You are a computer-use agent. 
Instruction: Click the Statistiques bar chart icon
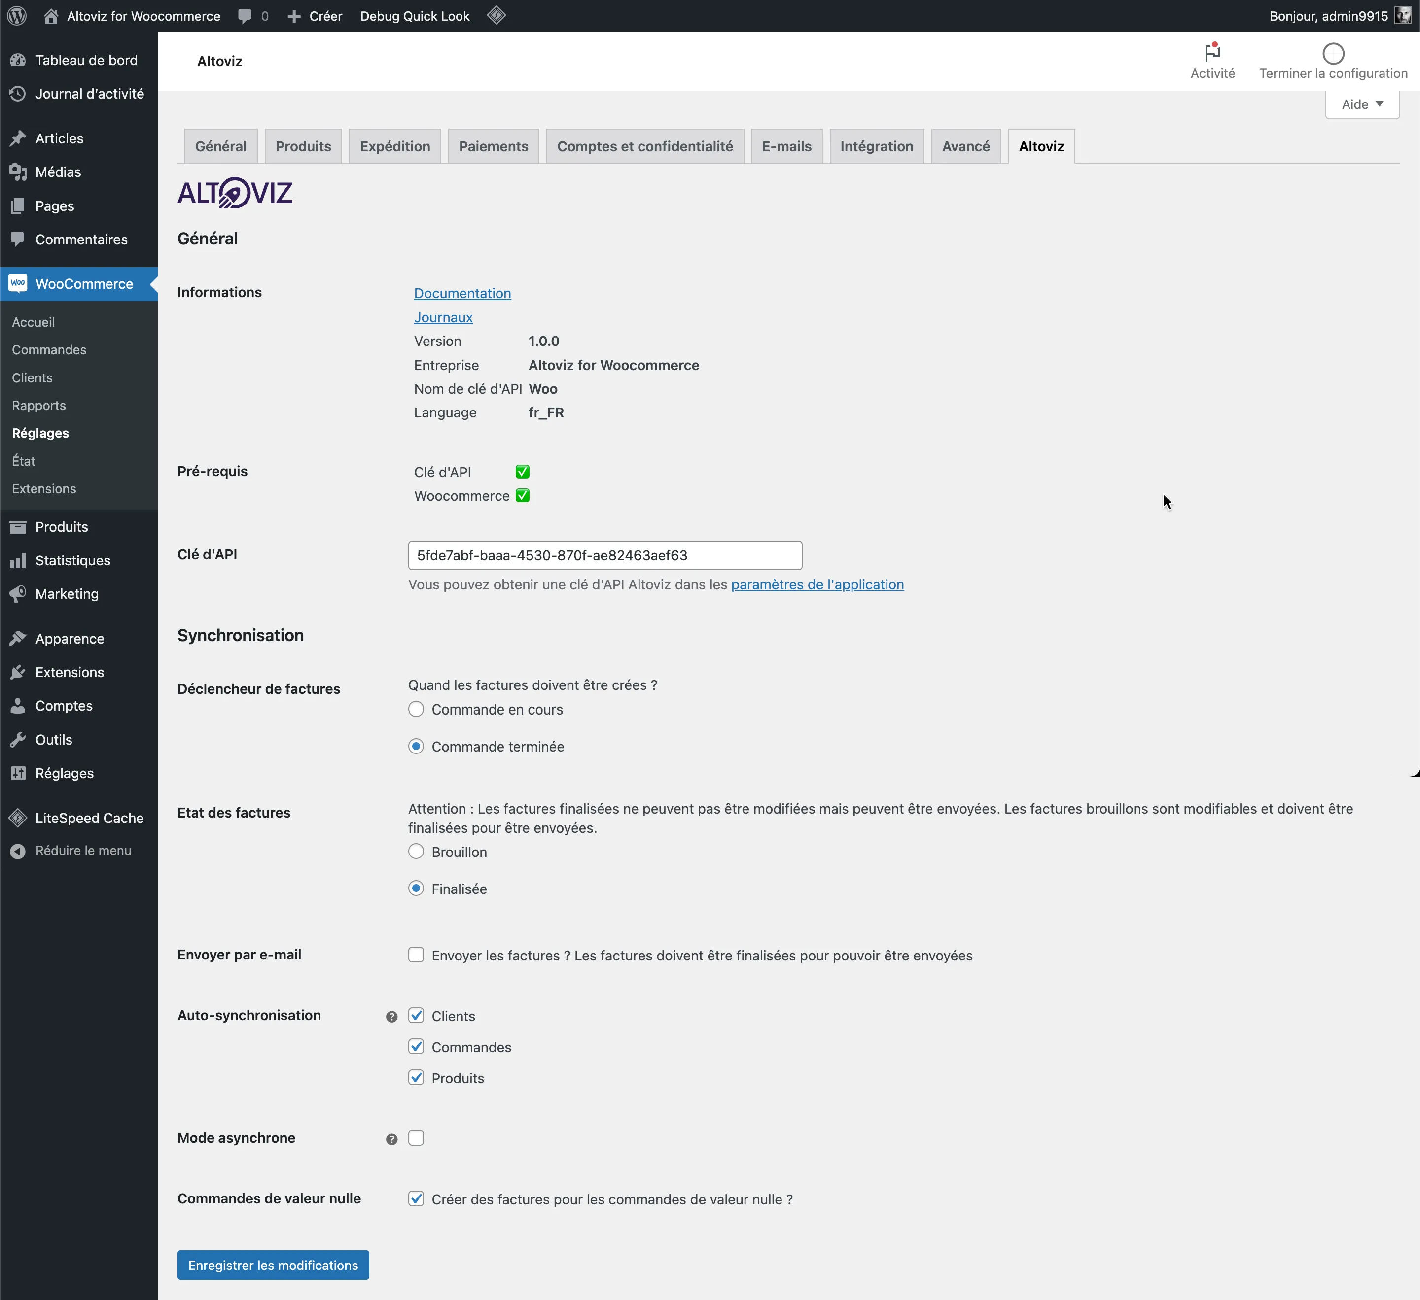click(18, 560)
